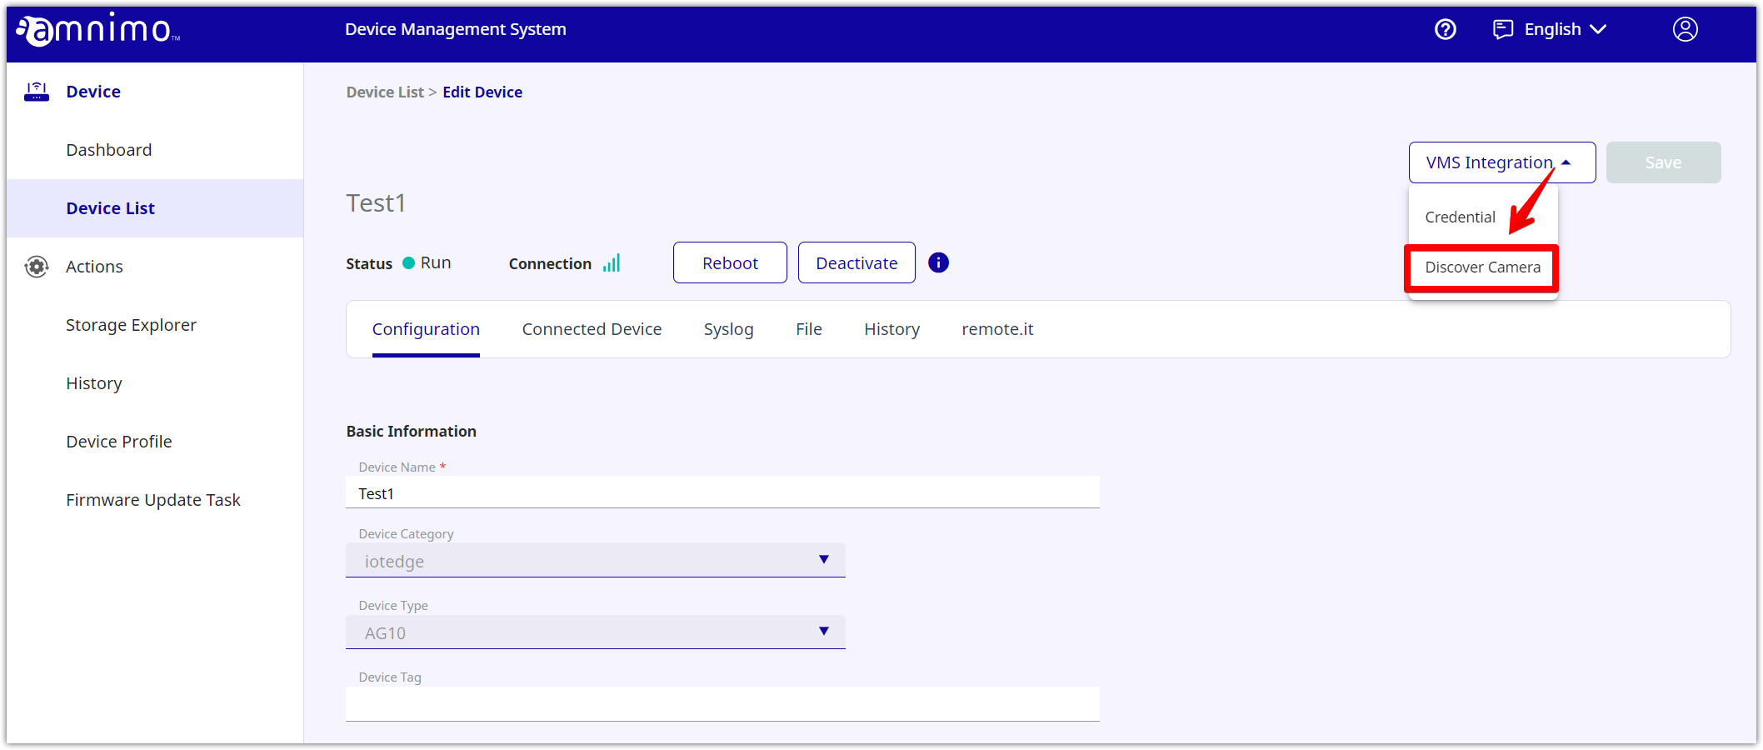1763x750 pixels.
Task: Switch to the Connected Device tab
Action: pyautogui.click(x=592, y=329)
